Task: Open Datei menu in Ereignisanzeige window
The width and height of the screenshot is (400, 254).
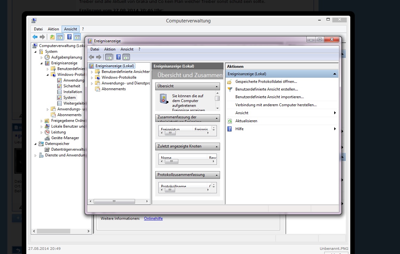Action: (x=95, y=49)
